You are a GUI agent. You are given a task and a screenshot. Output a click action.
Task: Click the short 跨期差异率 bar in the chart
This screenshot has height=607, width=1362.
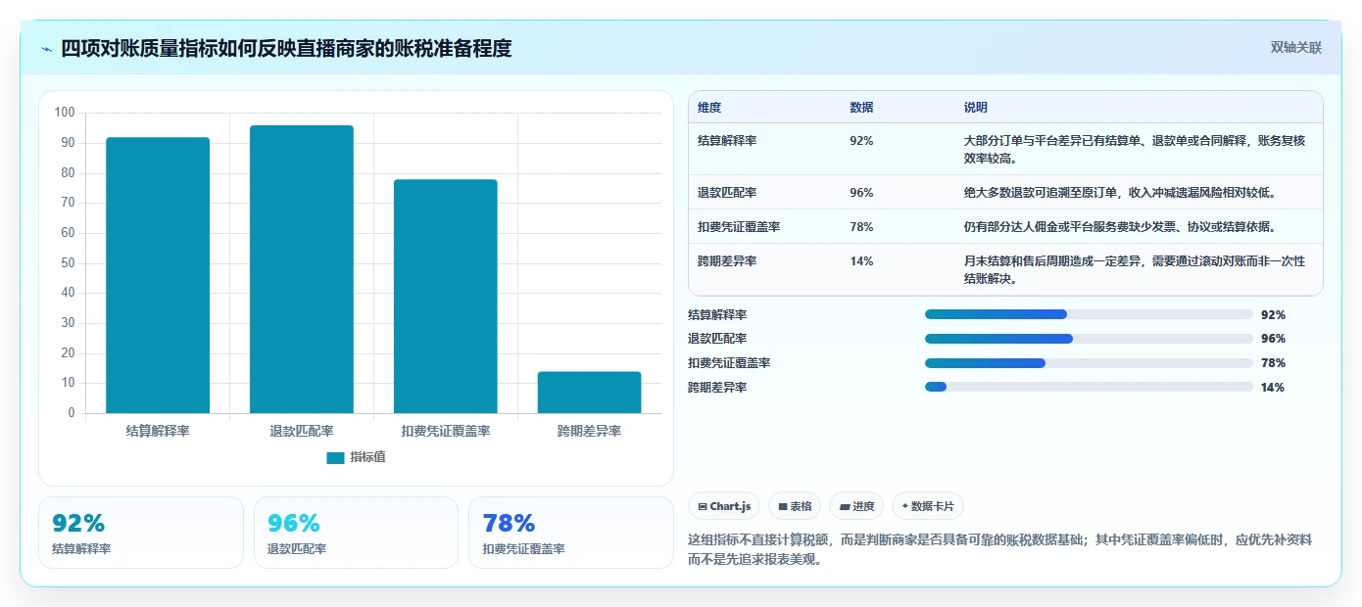(589, 392)
